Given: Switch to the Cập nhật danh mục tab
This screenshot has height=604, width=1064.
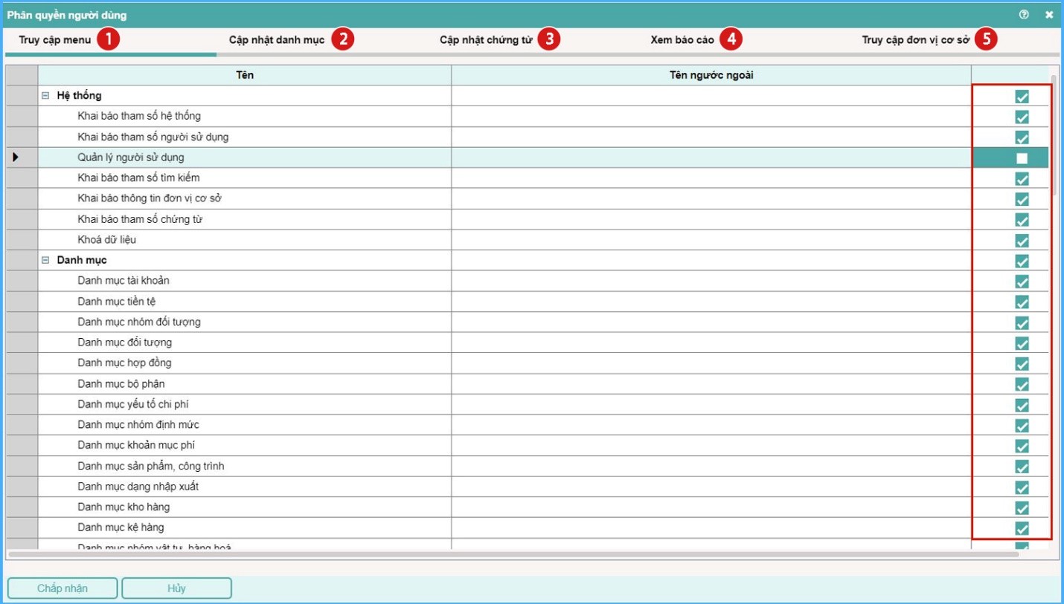Looking at the screenshot, I should [x=277, y=40].
